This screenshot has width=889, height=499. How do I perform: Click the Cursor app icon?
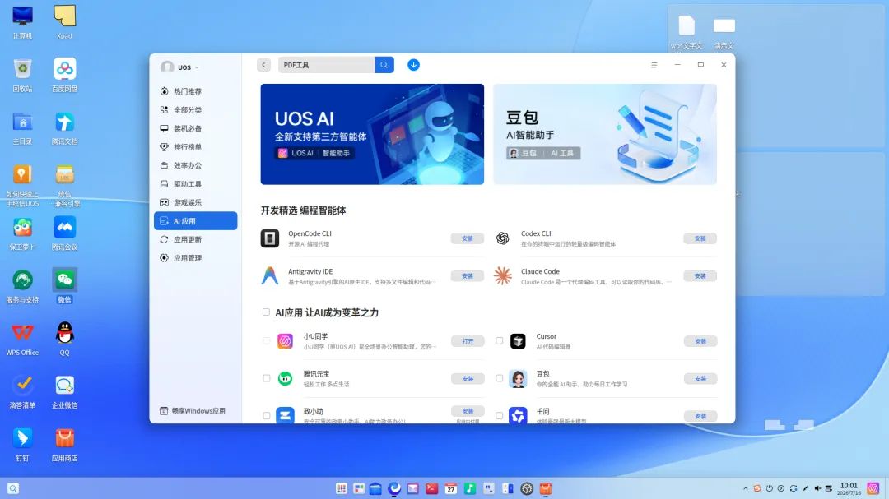[518, 341]
